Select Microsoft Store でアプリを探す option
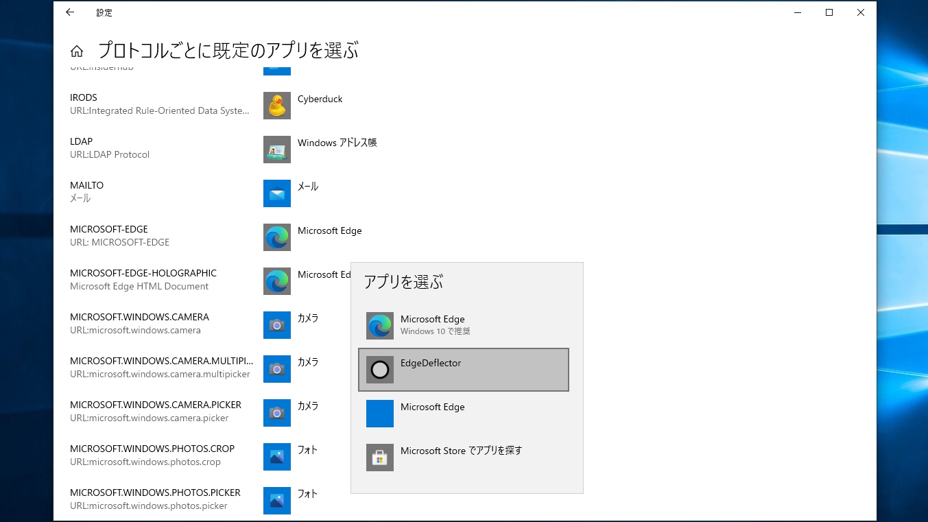Image resolution: width=928 pixels, height=522 pixels. point(464,458)
